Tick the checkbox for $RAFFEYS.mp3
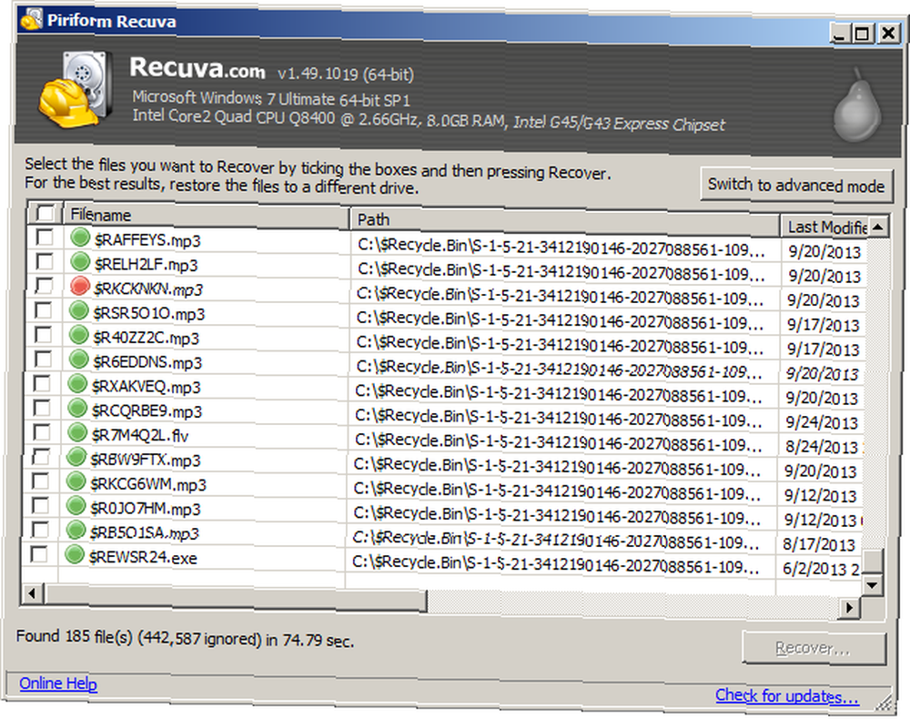 [x=44, y=238]
